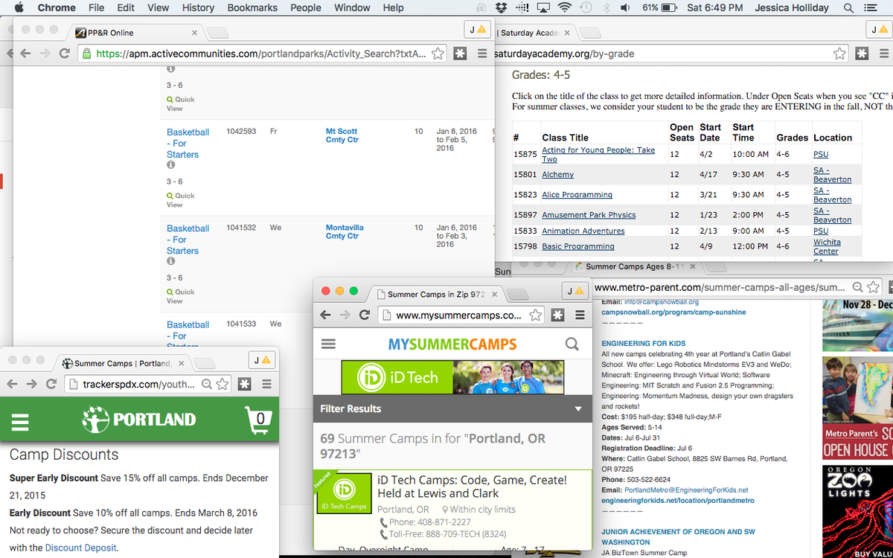893x558 pixels.
Task: Go back in mysummercamps window
Action: click(x=325, y=315)
